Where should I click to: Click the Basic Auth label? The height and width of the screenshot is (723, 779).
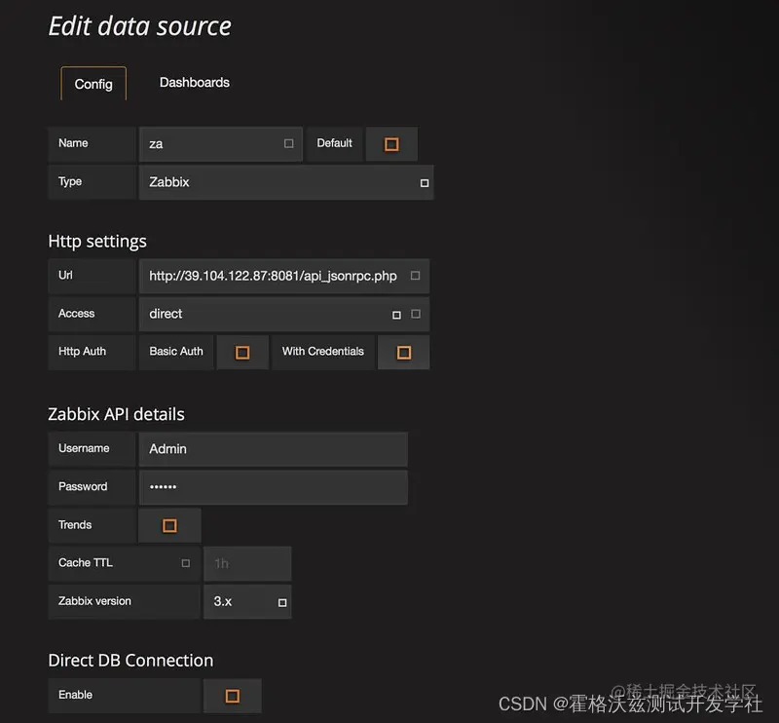coord(176,352)
